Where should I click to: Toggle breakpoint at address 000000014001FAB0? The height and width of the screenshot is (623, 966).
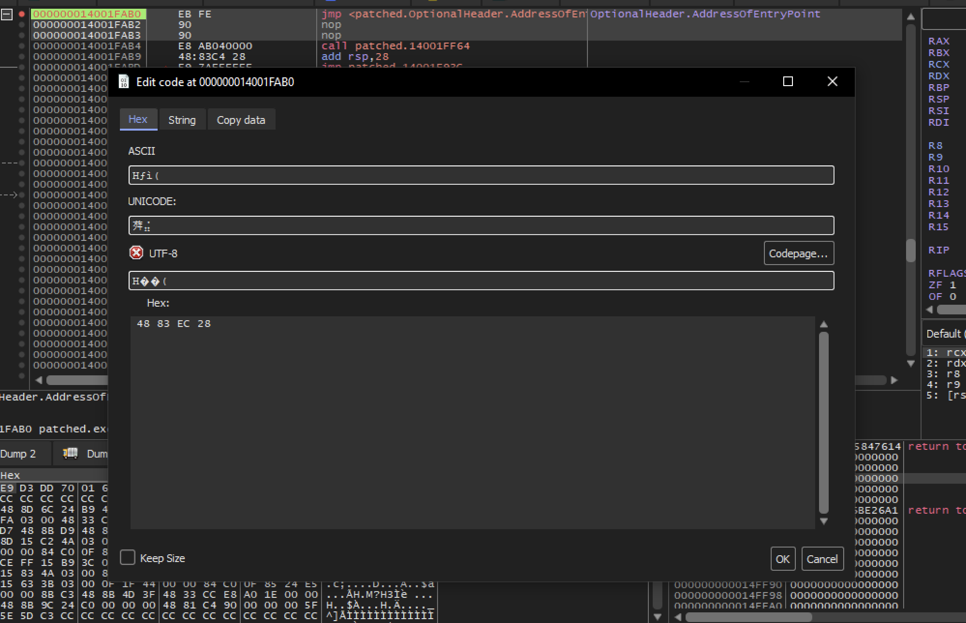[21, 14]
